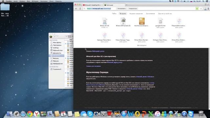210x118 pixels.
Task: Launch TeamViewer from the dock
Action: pos(191,114)
